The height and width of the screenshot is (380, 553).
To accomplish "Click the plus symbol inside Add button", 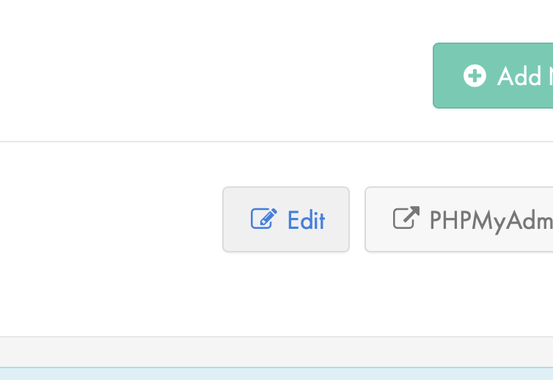I will point(475,76).
